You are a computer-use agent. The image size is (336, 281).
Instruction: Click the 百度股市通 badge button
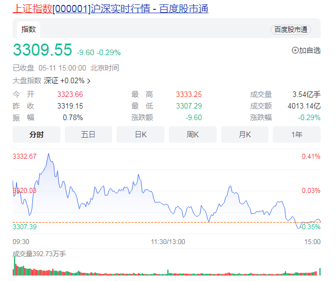tap(291, 30)
